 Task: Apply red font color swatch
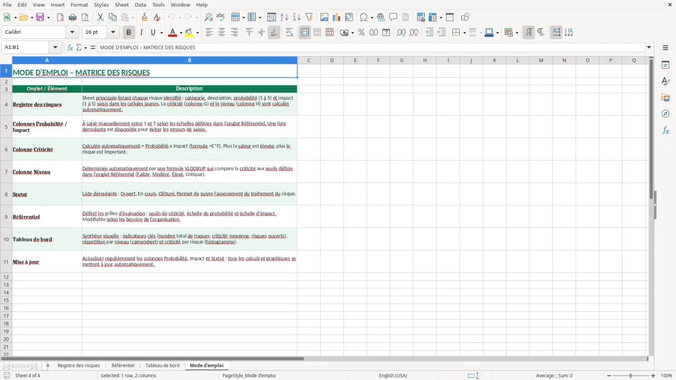173,33
